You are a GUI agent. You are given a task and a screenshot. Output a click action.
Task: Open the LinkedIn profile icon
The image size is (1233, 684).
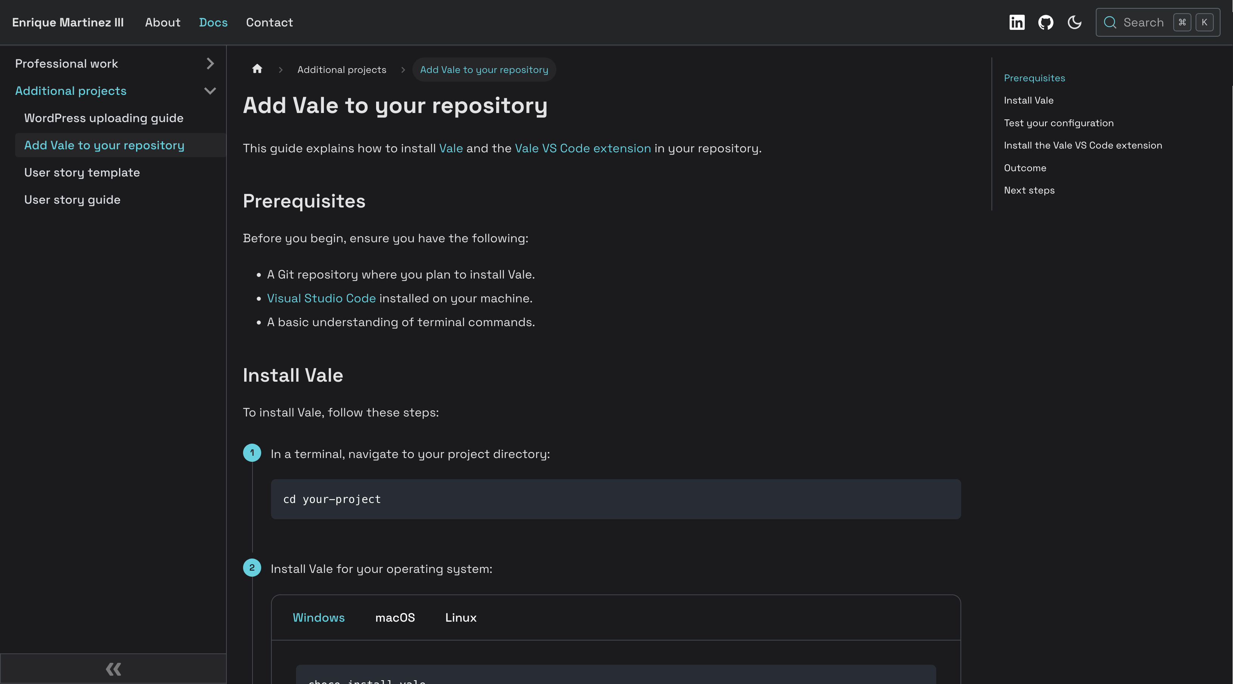[1017, 23]
